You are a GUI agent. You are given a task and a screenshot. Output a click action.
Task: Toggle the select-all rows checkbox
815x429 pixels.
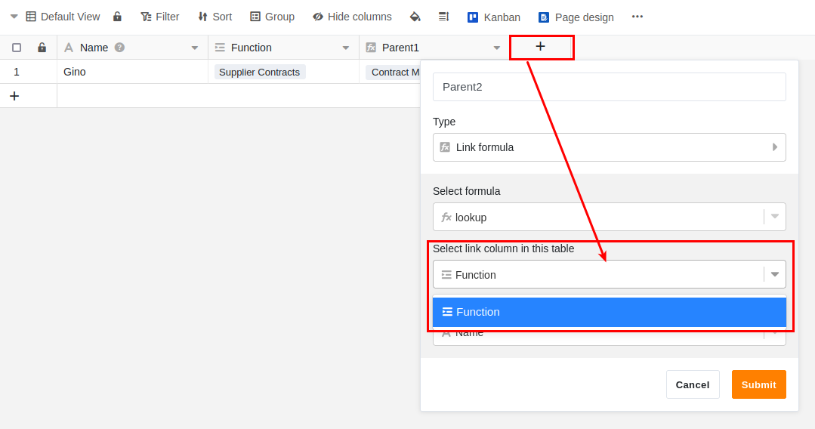[x=17, y=48]
